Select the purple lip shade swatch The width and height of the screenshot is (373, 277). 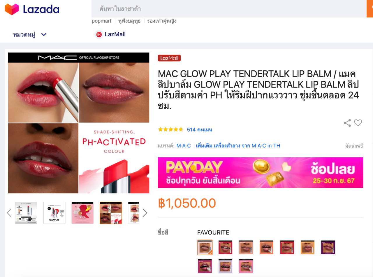pyautogui.click(x=328, y=247)
